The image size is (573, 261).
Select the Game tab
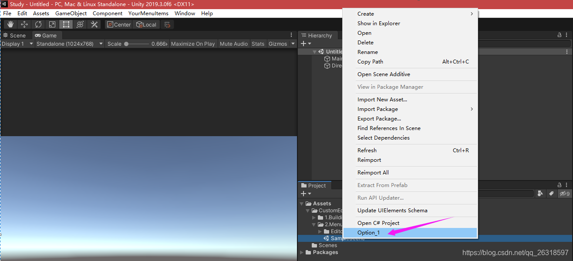[x=46, y=35]
